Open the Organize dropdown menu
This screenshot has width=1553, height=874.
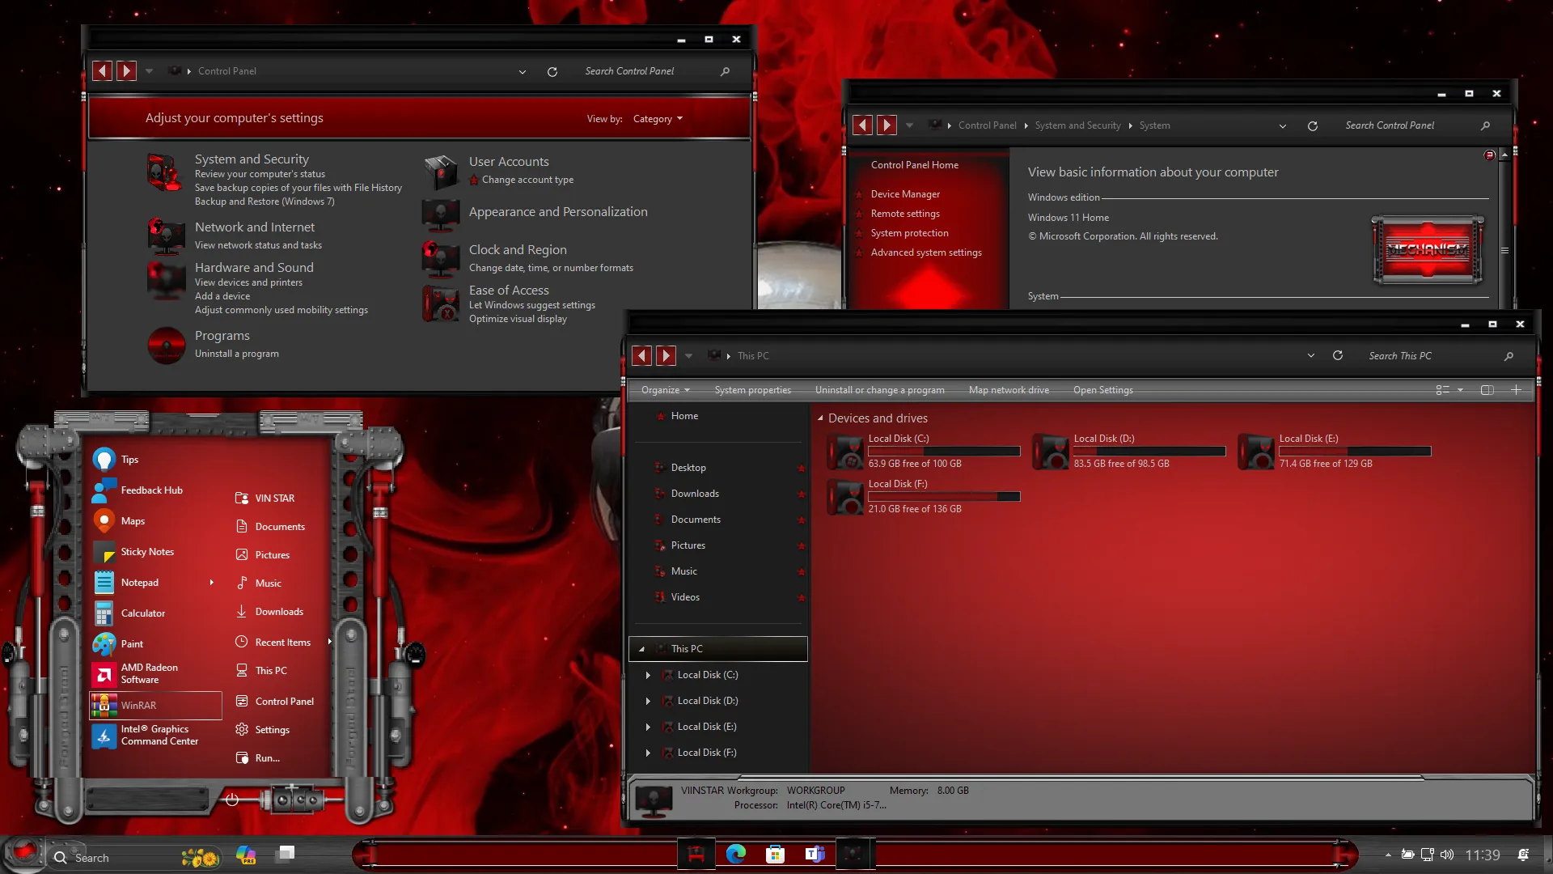(x=665, y=390)
